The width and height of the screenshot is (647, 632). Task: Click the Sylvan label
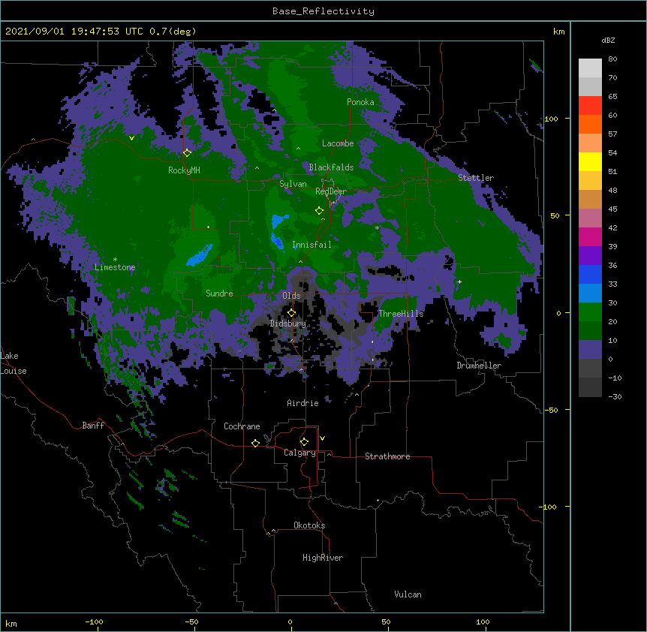(x=293, y=184)
